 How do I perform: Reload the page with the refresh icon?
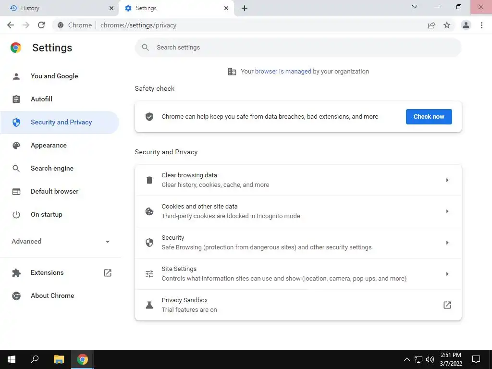coord(41,25)
